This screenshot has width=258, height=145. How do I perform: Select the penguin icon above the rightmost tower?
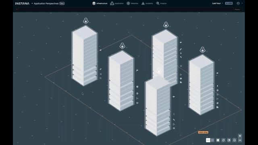click(x=202, y=50)
